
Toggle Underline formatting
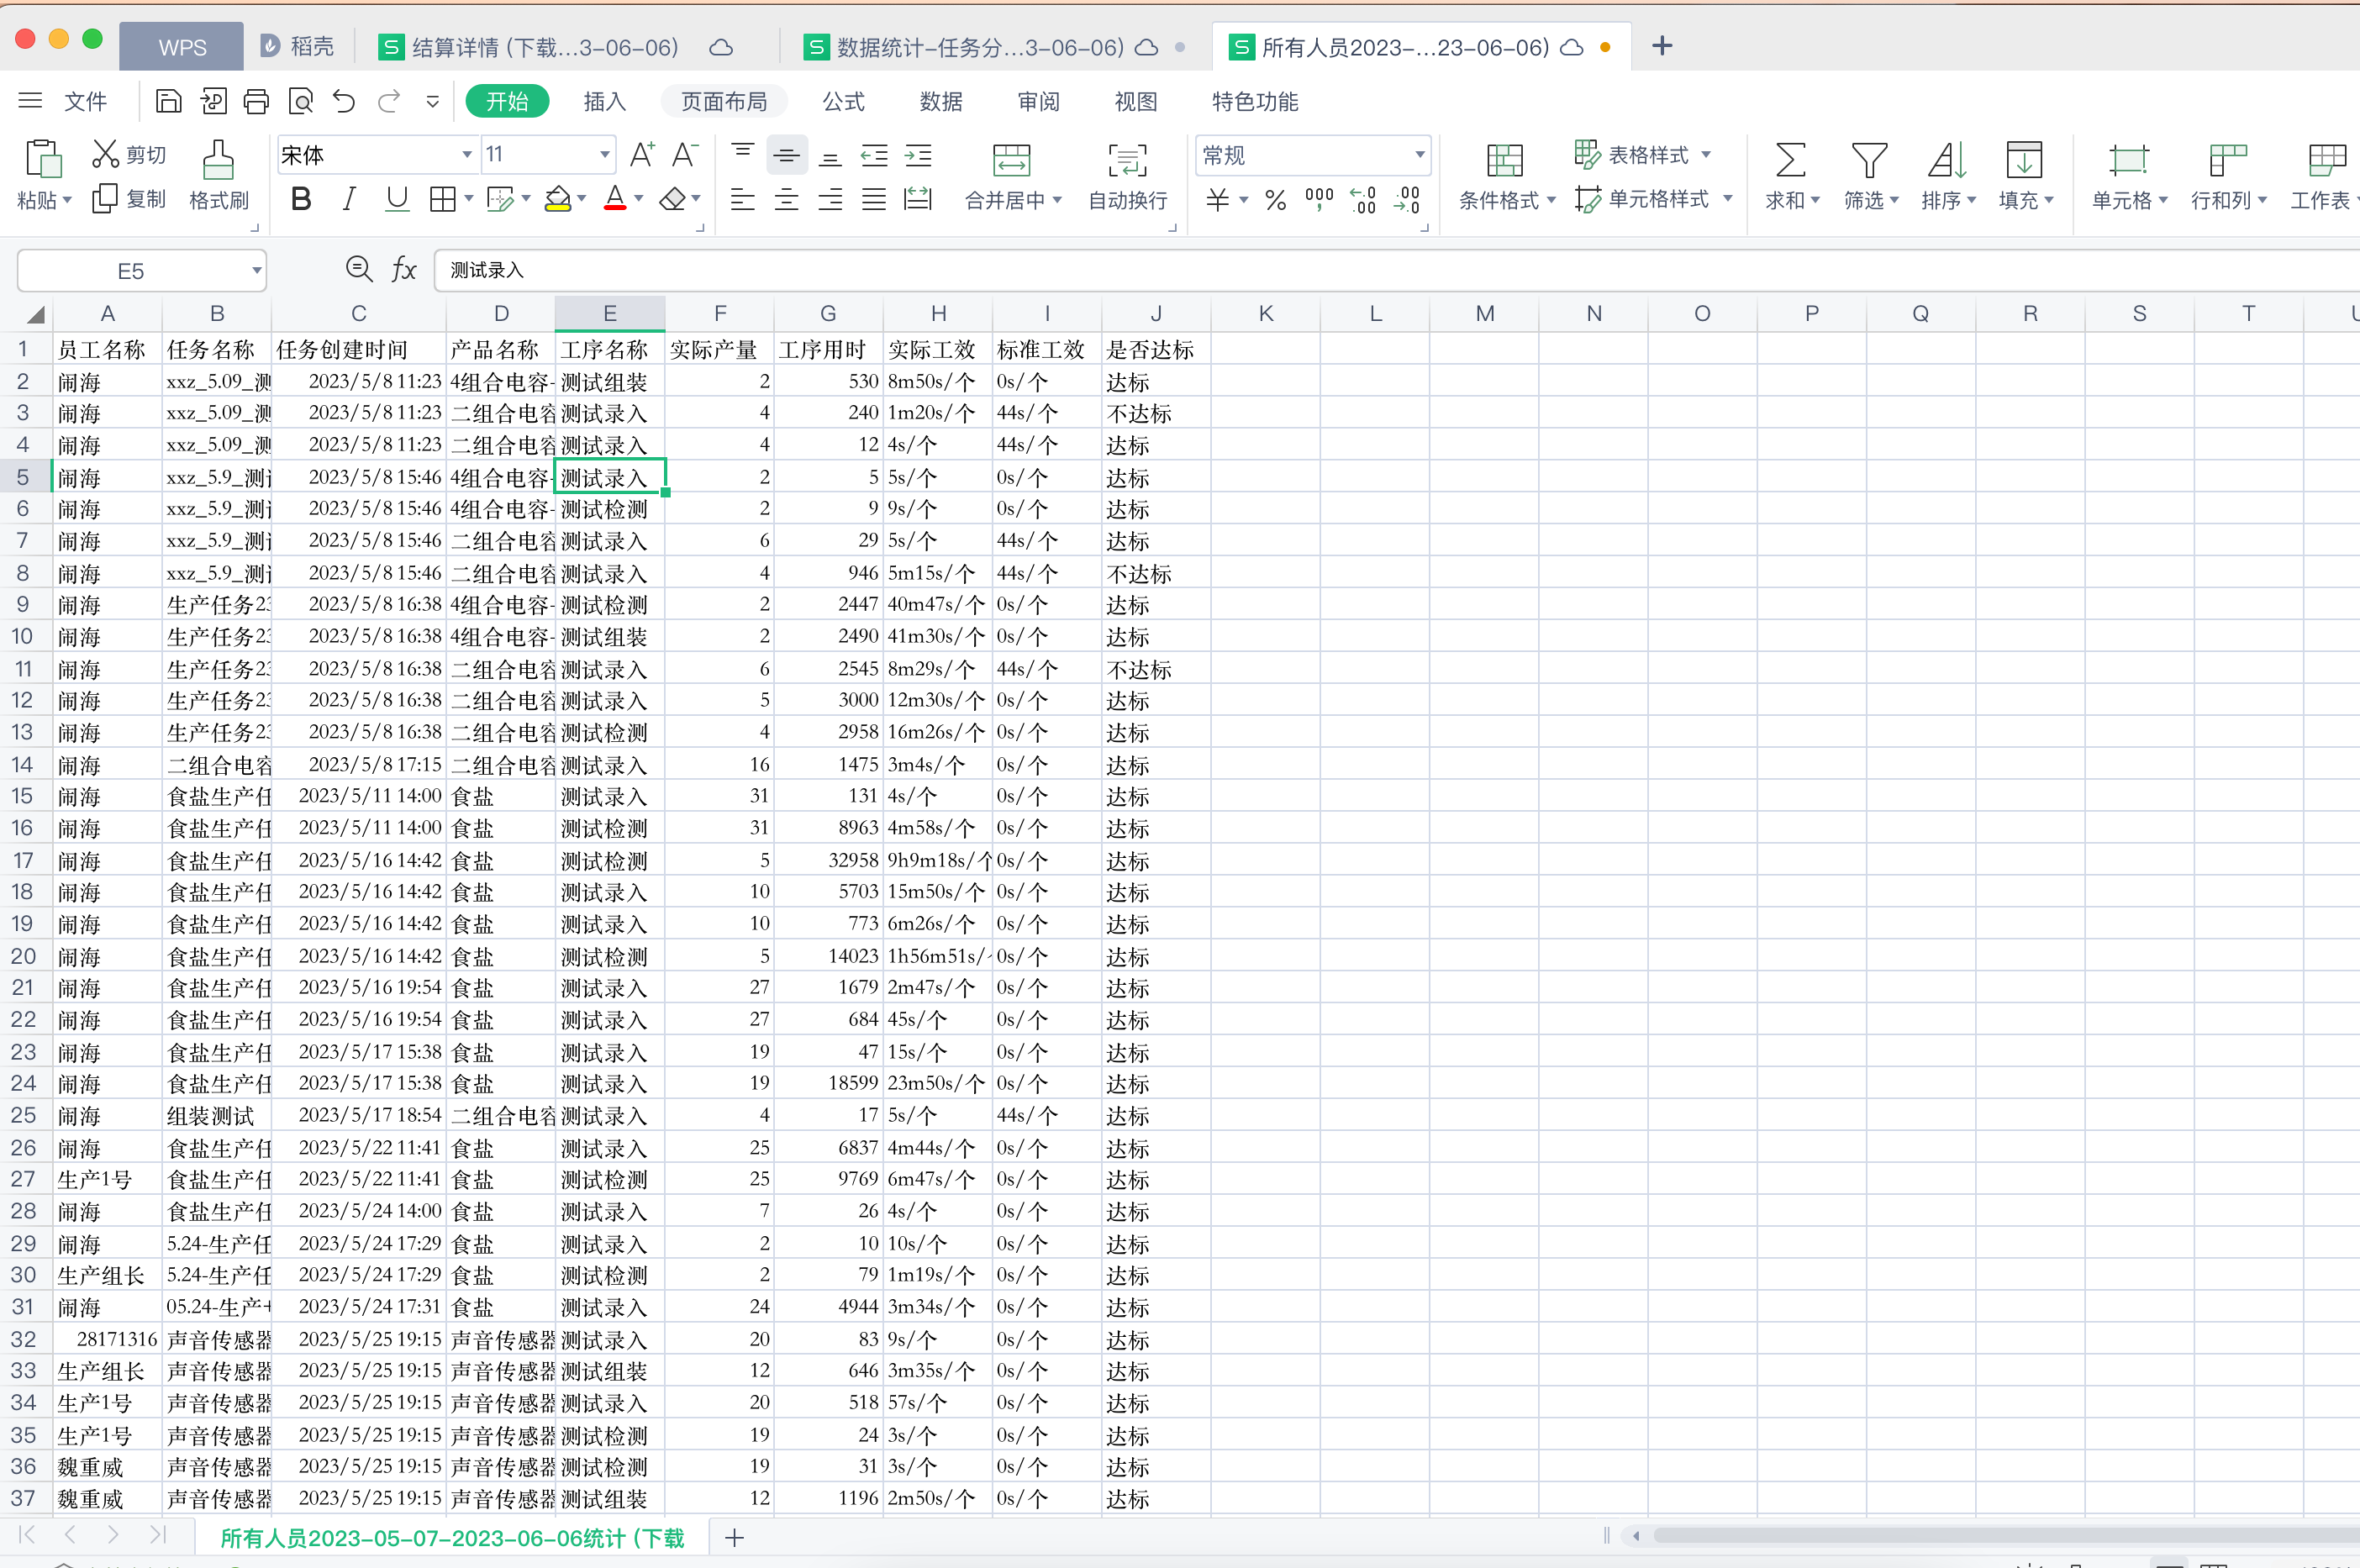point(397,199)
